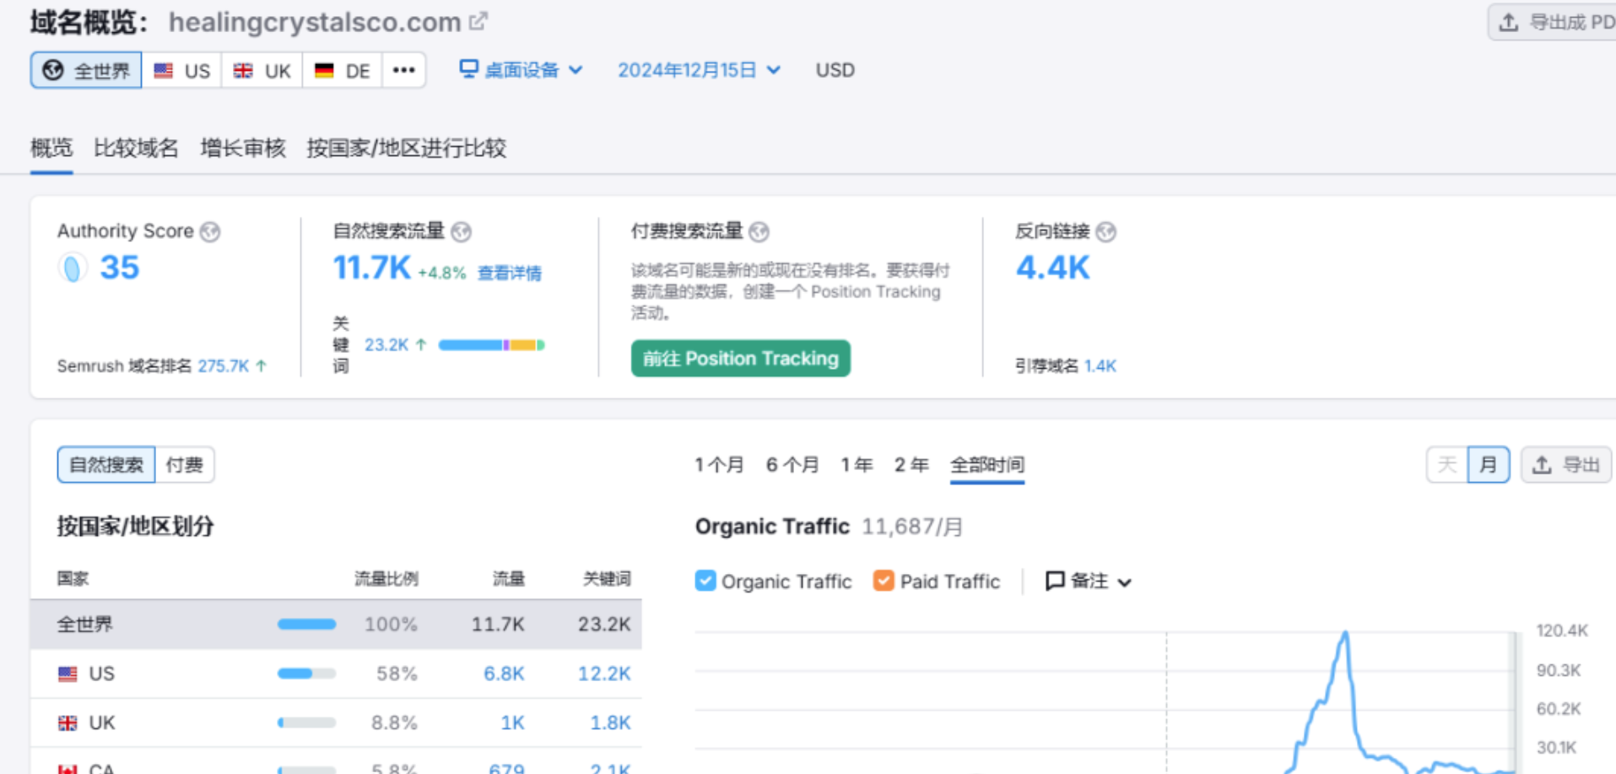The image size is (1616, 774).
Task: Open 查看详情 link
Action: coord(510,273)
